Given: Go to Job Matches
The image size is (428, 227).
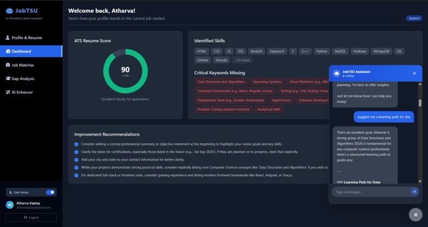Looking at the screenshot, I should [31, 65].
